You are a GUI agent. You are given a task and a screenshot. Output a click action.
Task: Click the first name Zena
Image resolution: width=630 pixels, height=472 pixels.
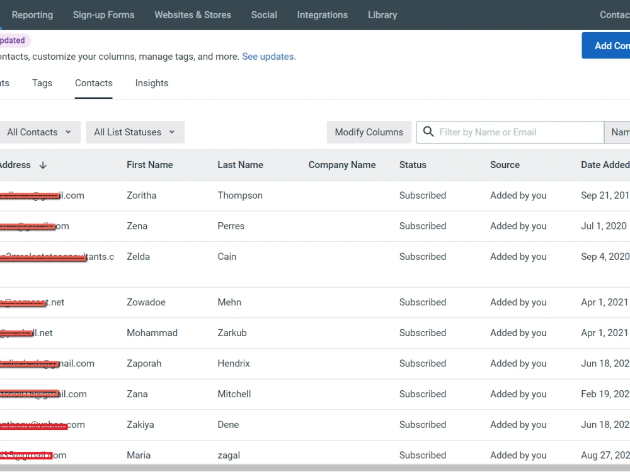137,226
